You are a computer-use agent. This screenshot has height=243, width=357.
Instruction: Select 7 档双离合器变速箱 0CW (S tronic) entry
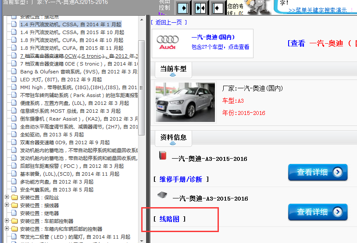[79, 56]
